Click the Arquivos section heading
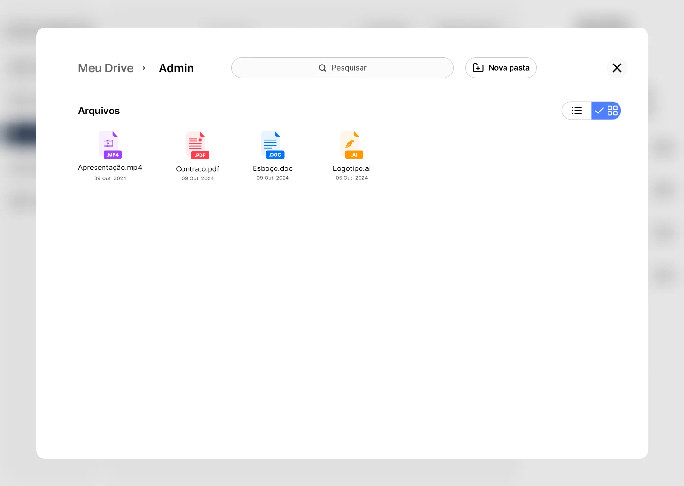Image resolution: width=684 pixels, height=486 pixels. tap(99, 111)
